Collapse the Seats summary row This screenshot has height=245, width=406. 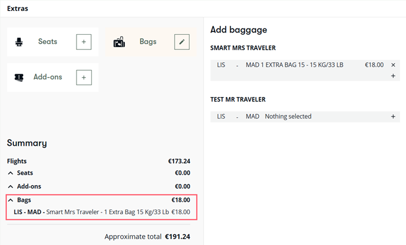10,173
